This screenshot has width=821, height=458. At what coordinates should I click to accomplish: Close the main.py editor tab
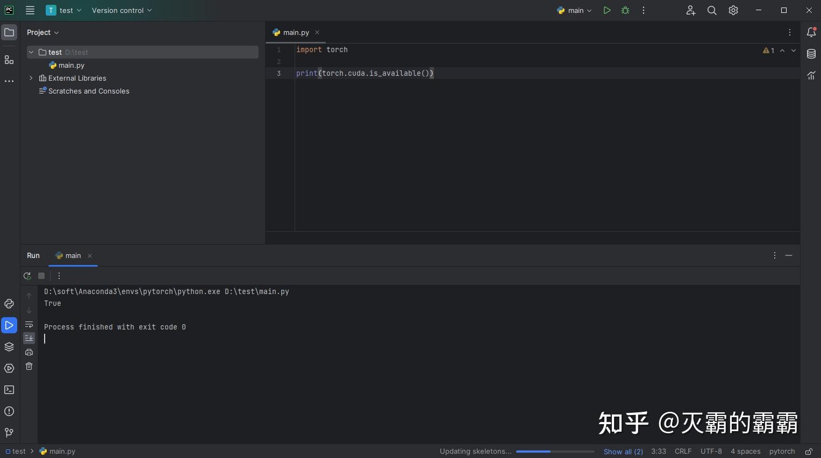coord(317,32)
